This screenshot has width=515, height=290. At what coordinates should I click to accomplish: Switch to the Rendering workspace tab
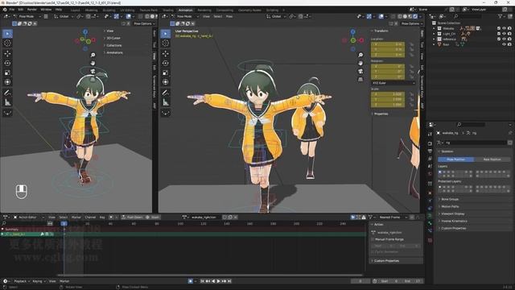(x=204, y=10)
